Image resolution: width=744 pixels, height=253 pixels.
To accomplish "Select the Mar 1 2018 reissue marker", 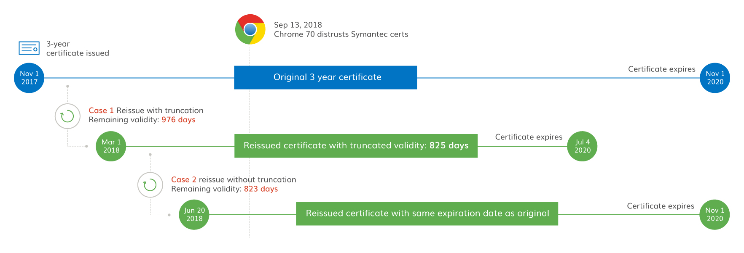I will (x=111, y=146).
